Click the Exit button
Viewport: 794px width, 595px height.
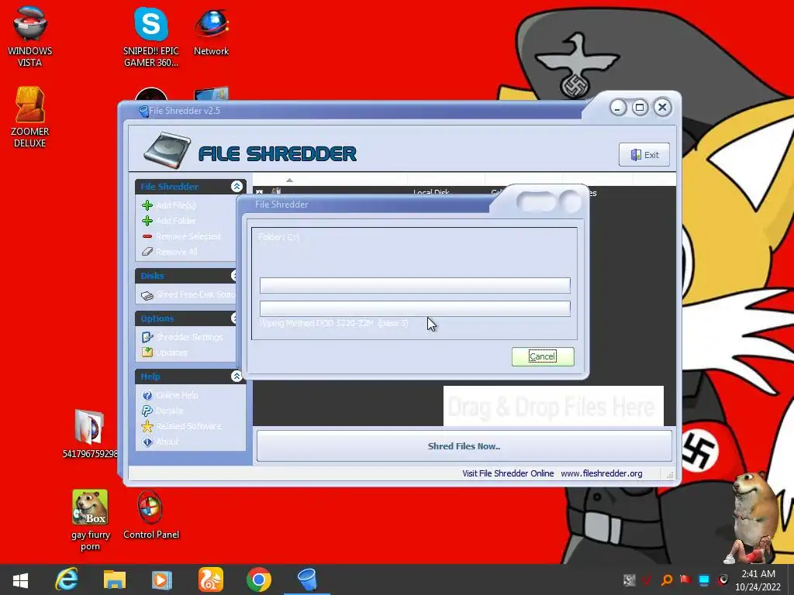[x=644, y=155]
